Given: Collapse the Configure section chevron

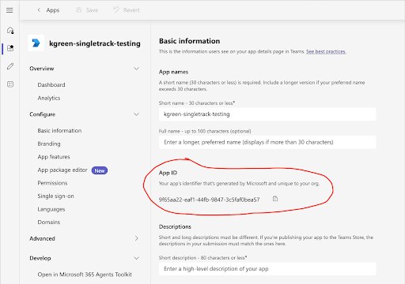Looking at the screenshot, I should click(x=136, y=114).
